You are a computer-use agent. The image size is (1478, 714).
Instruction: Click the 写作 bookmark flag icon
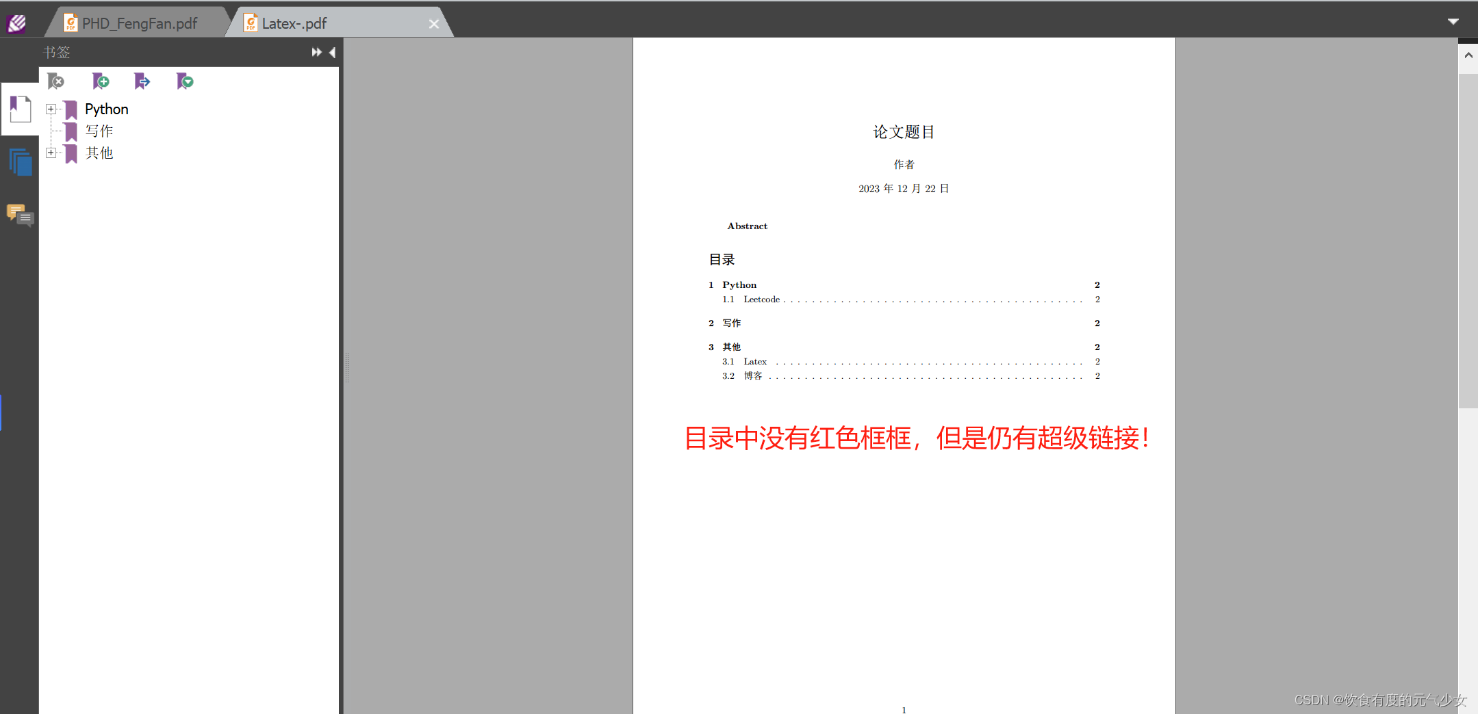pos(71,131)
